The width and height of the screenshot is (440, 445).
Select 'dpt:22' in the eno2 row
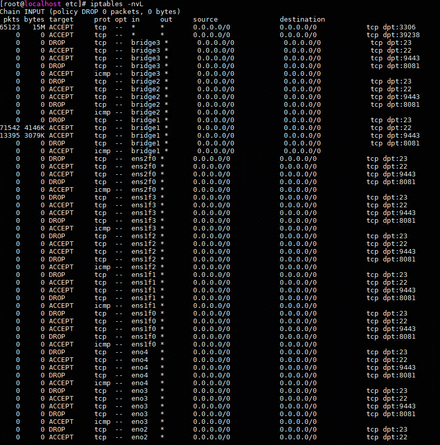[x=395, y=437]
